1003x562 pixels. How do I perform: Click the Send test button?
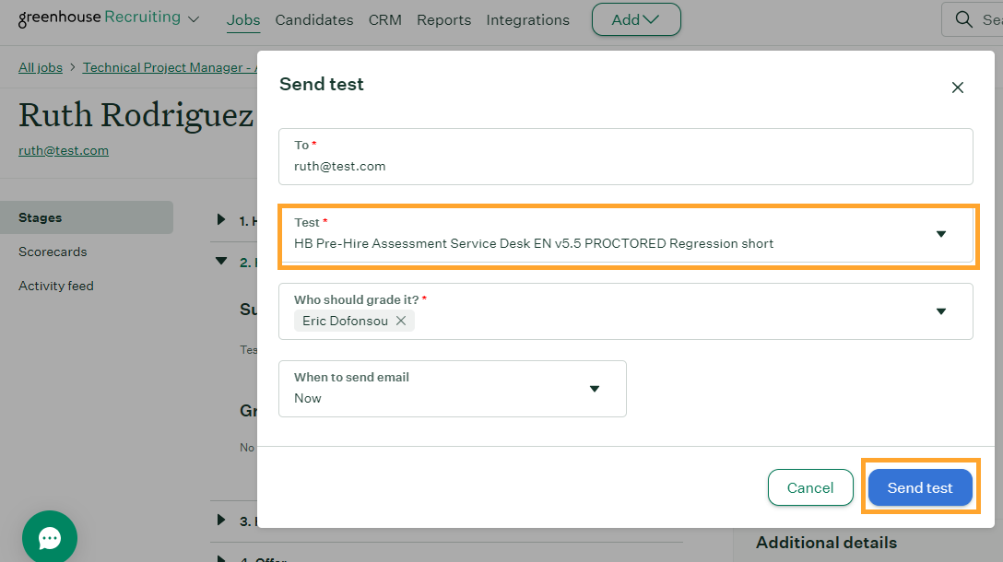tap(919, 487)
